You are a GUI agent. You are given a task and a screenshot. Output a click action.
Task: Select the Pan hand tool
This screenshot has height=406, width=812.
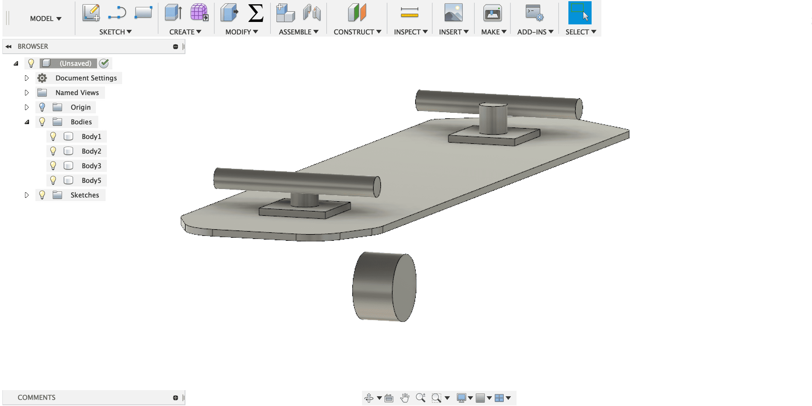pyautogui.click(x=404, y=398)
